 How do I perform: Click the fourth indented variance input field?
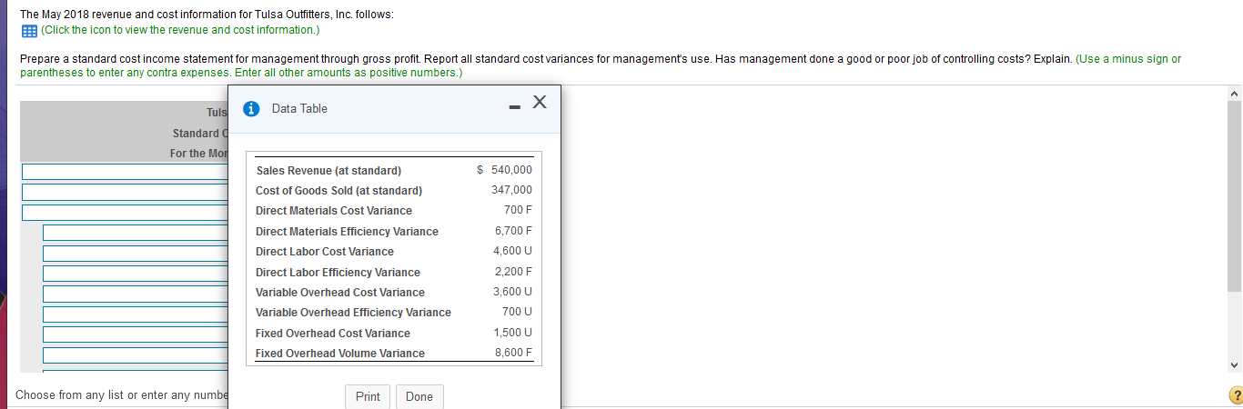coord(136,294)
